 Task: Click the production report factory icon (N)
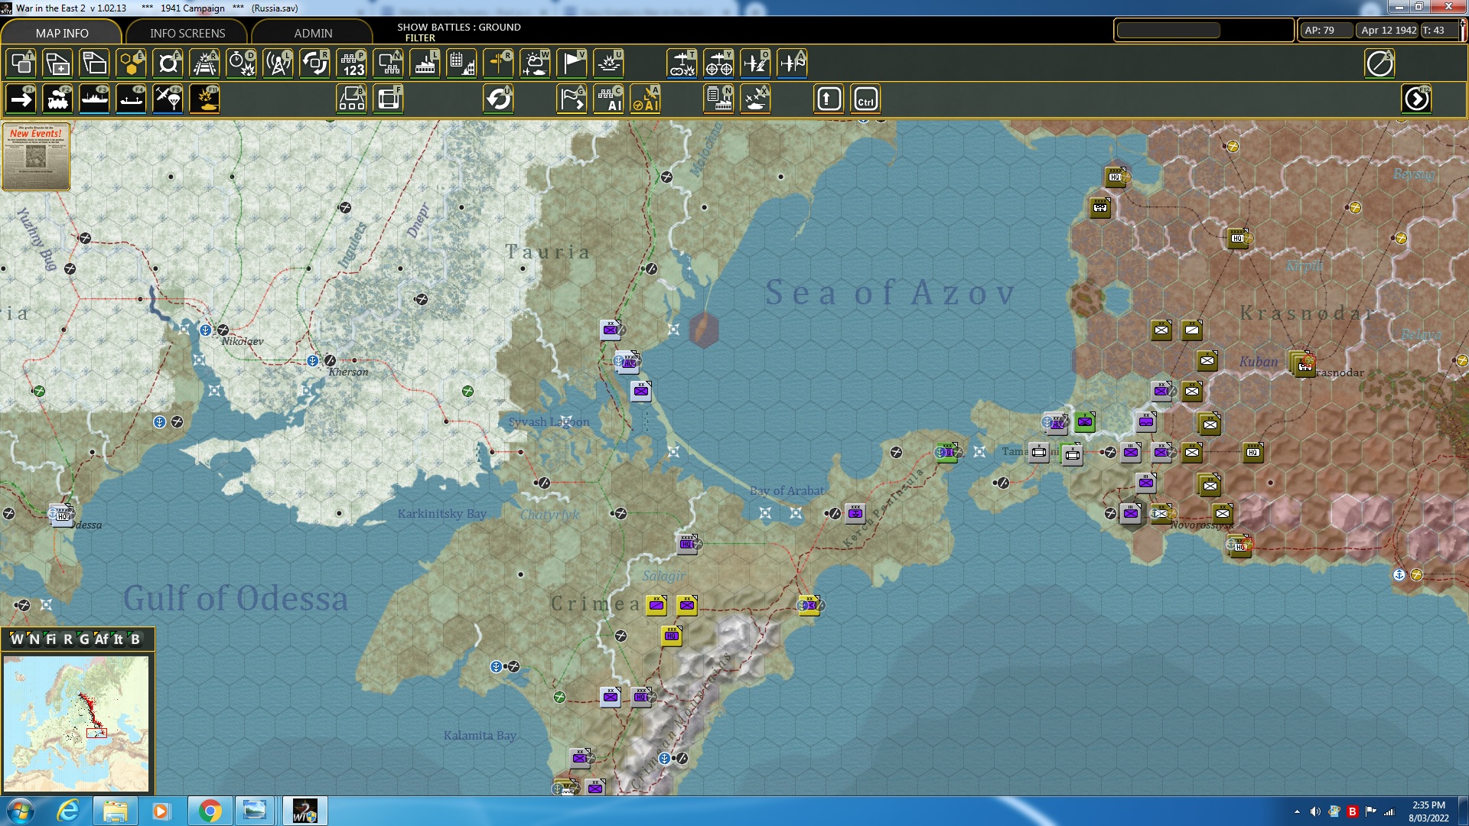[718, 99]
